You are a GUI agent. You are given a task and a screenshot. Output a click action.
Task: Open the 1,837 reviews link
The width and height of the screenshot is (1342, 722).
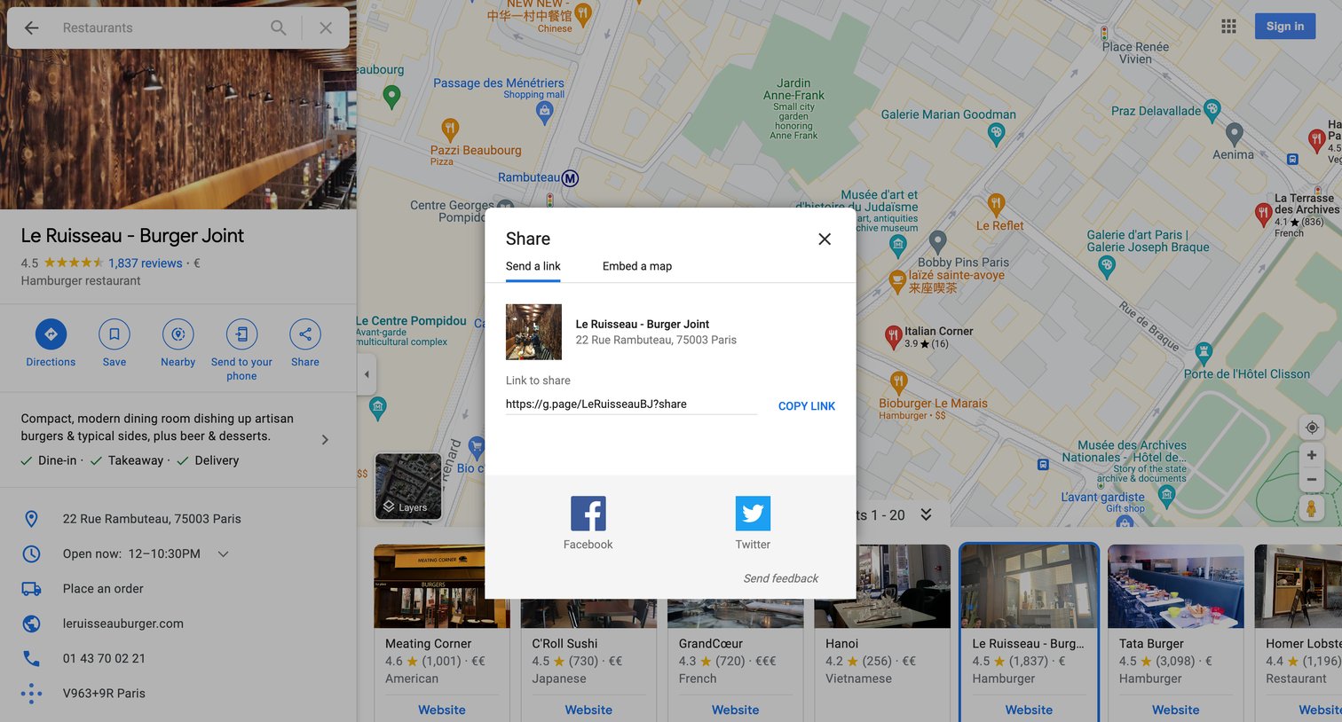click(146, 263)
